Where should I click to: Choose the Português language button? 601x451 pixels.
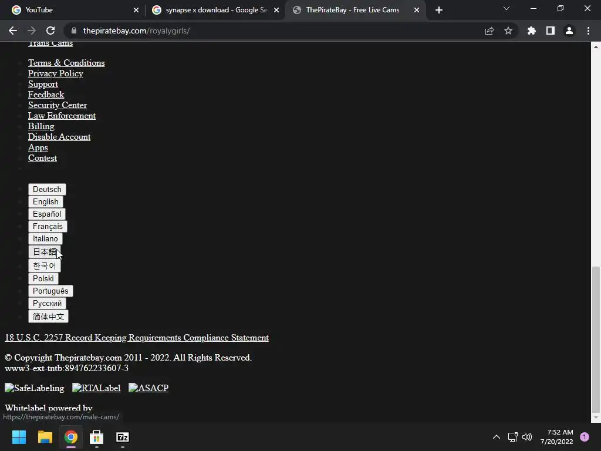coord(50,291)
